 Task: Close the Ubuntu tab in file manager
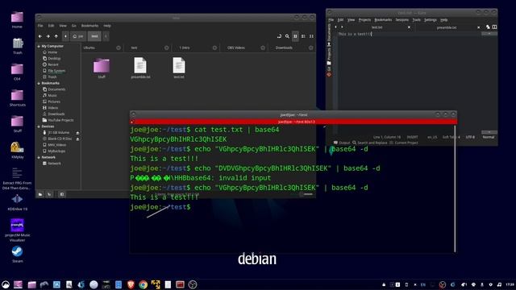point(119,48)
